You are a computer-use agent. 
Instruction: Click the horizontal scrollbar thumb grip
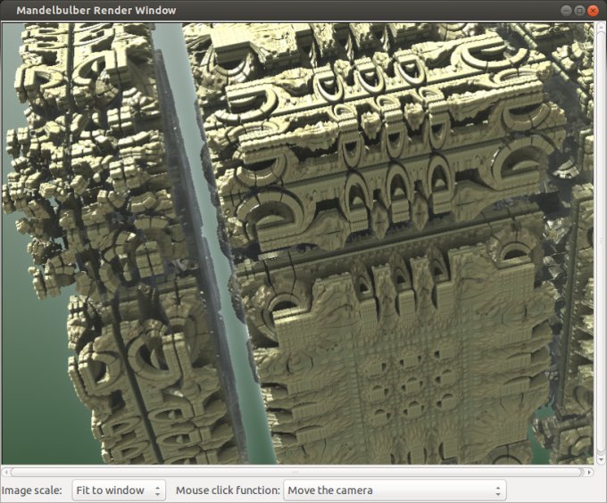pyautogui.click(x=296, y=472)
